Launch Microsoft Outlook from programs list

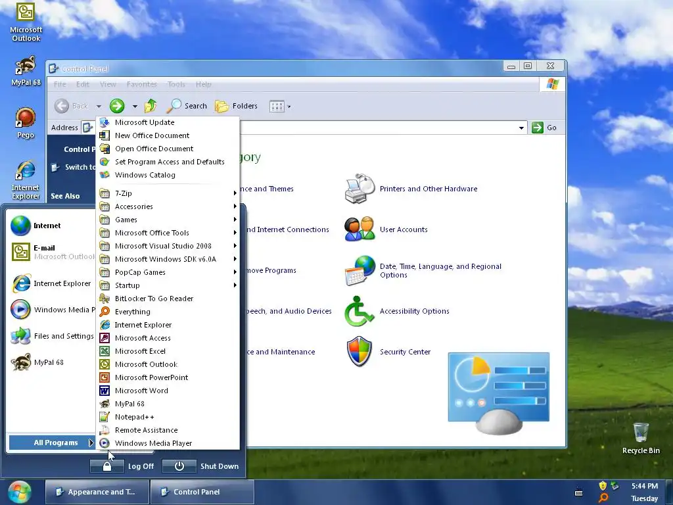point(168,364)
